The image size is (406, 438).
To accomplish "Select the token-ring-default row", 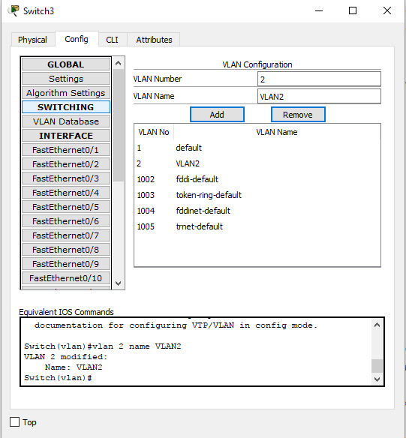I will [257, 195].
